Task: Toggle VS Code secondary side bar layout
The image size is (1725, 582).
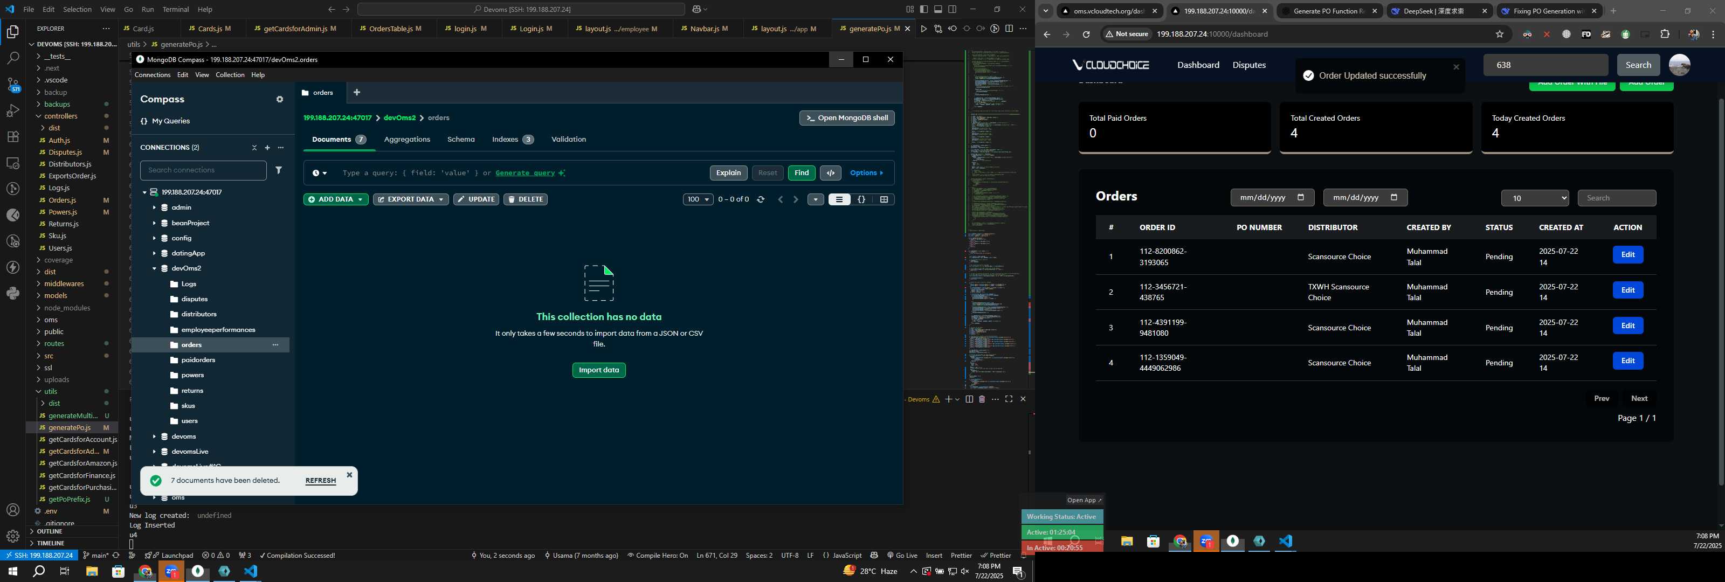Action: coord(952,9)
